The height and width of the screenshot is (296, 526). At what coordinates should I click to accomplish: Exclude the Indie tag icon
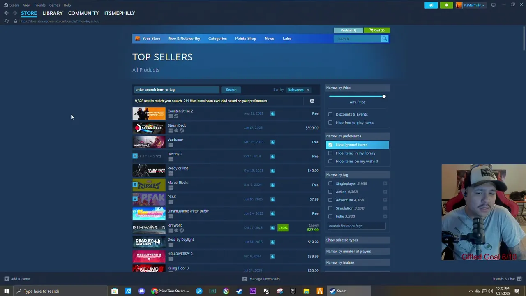point(385,216)
